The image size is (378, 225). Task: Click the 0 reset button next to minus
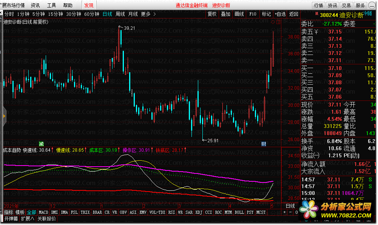pyautogui.click(x=296, y=212)
